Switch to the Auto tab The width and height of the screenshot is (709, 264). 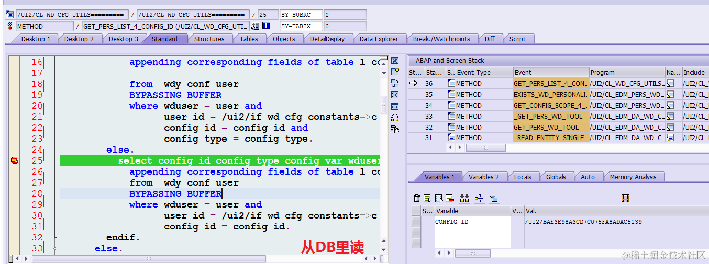588,177
